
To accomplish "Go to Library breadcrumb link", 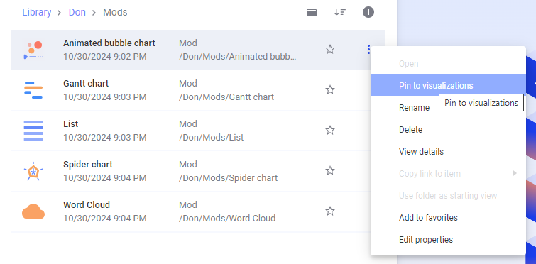I will [x=37, y=12].
